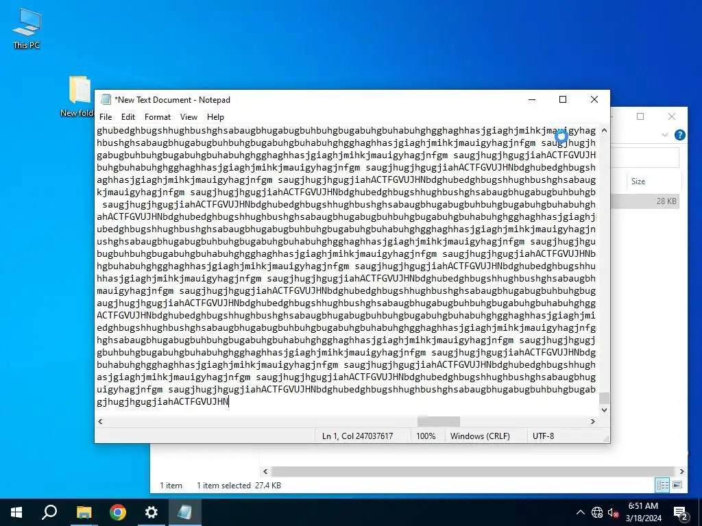702x526 pixels.
Task: Click the Notepad vertical scrollbar thumb
Action: pos(605,398)
